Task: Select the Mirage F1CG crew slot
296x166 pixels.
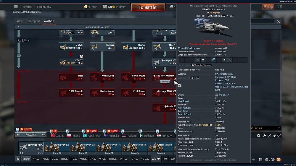Action: pyautogui.click(x=31, y=148)
